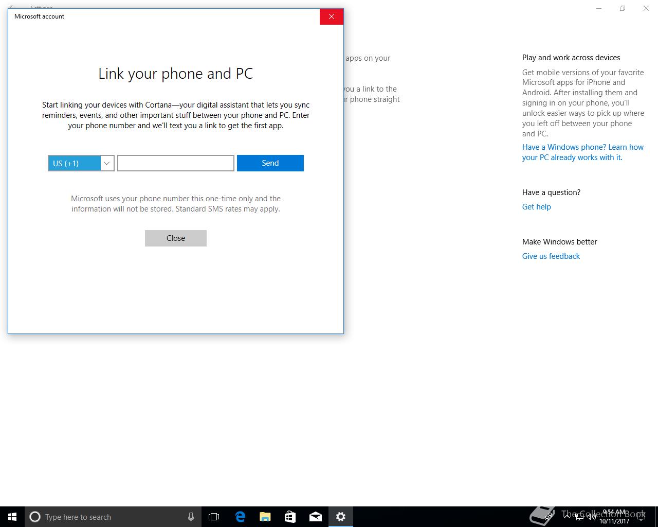Click the Give us feedback link
The image size is (658, 527).
tap(551, 256)
